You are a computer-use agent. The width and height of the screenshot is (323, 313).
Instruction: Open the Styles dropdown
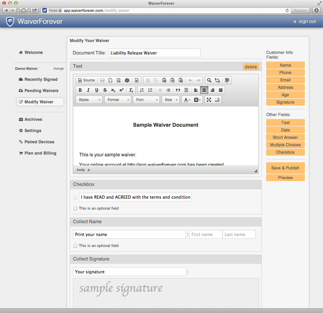pos(89,100)
